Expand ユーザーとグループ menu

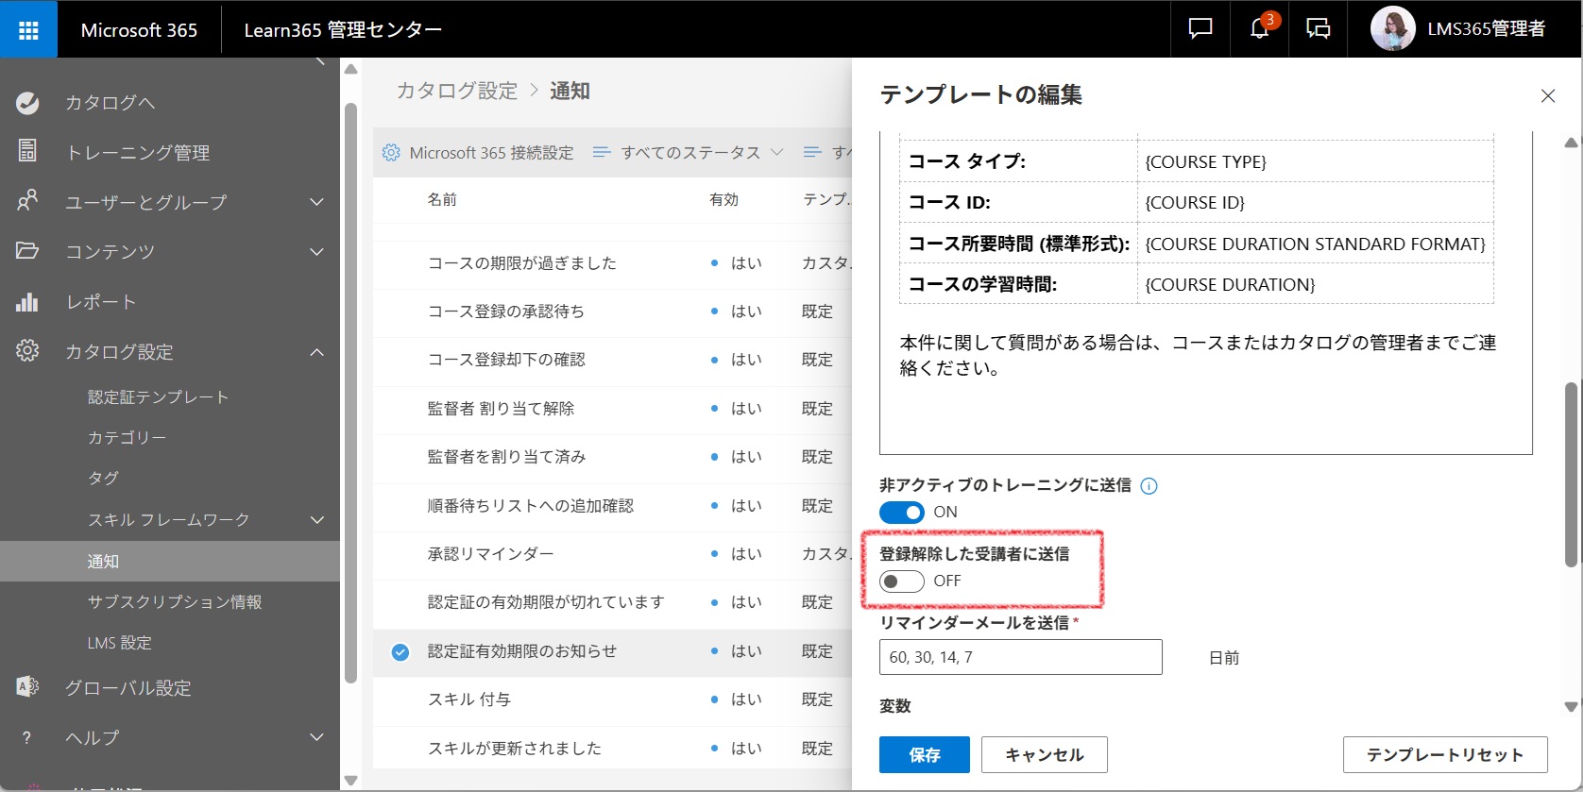pyautogui.click(x=317, y=202)
